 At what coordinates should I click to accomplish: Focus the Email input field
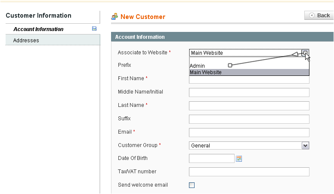pos(249,132)
